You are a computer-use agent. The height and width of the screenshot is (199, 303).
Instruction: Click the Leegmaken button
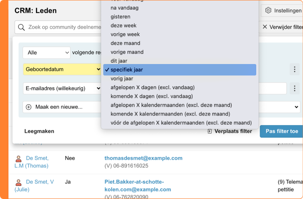39,131
